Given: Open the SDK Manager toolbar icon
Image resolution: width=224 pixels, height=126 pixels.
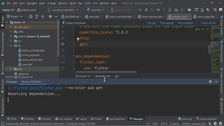Looking at the screenshot, I should click(208, 10).
